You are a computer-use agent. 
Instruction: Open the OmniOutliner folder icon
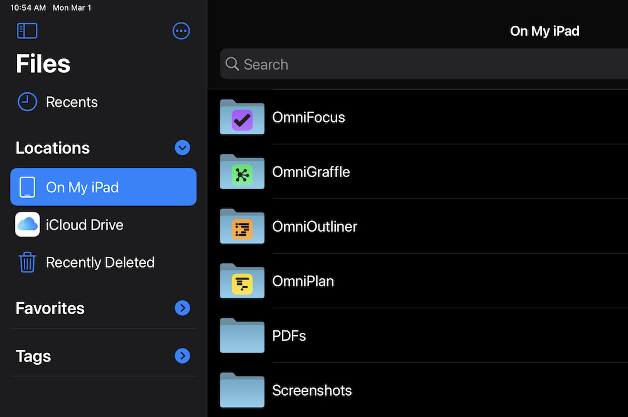(242, 227)
